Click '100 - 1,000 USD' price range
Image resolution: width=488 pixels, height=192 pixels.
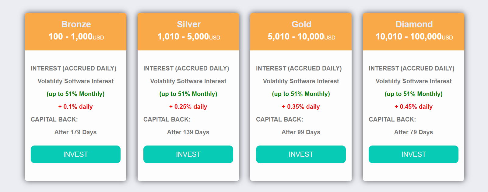[x=76, y=37]
